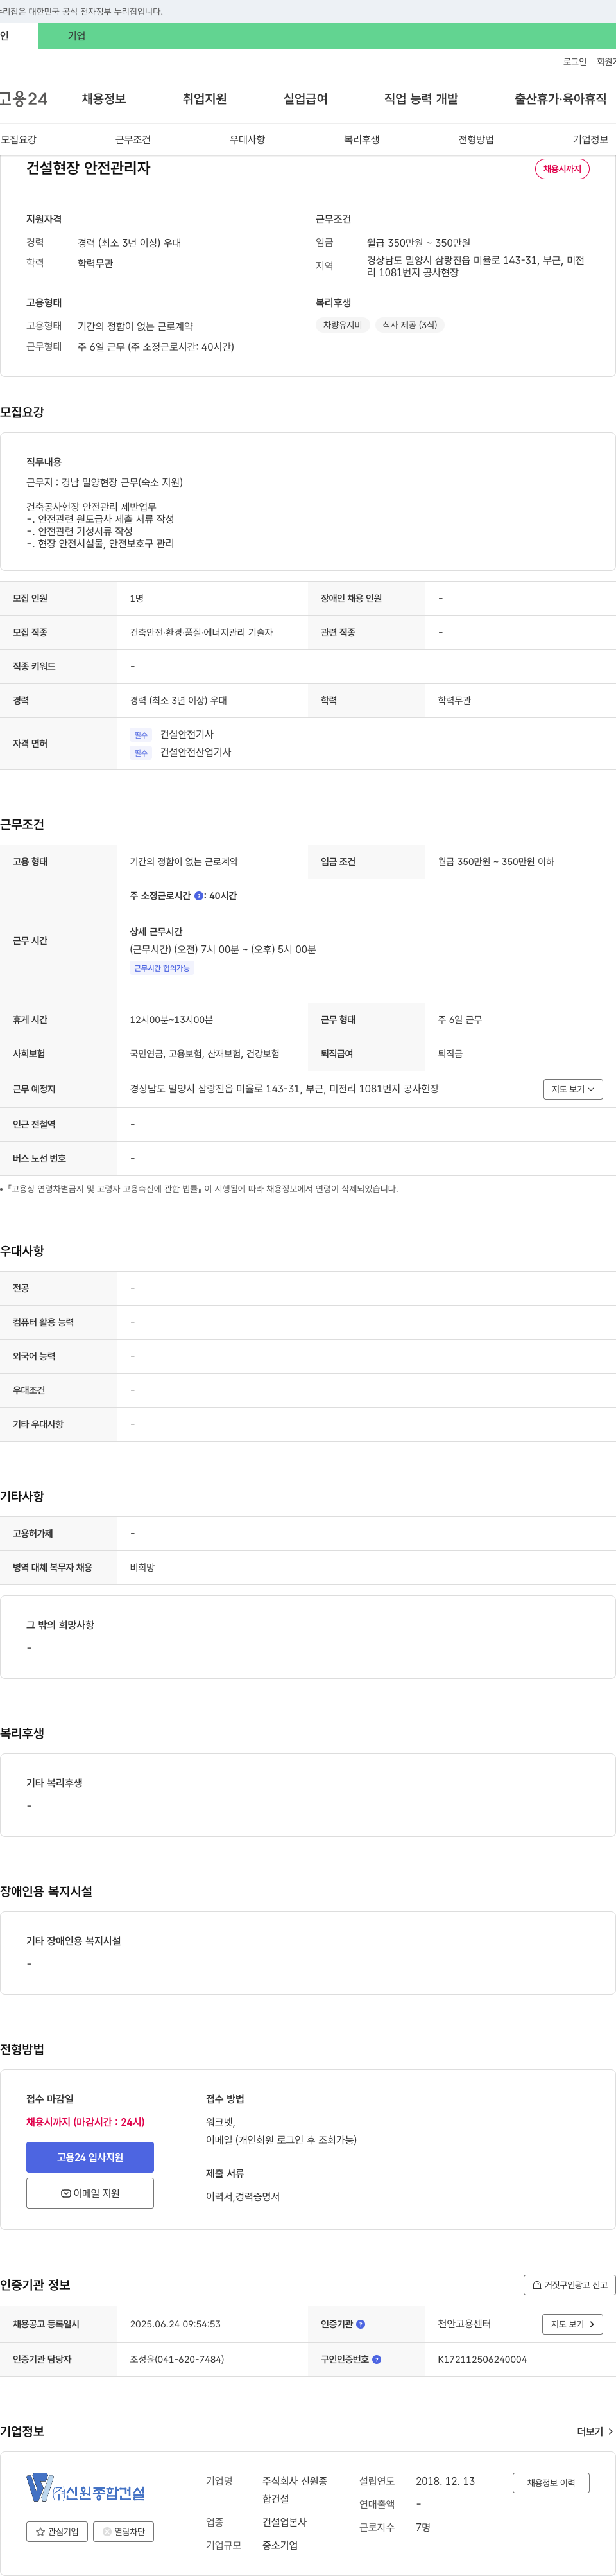This screenshot has width=616, height=2576.
Task: Click the 천안고용센터 agency name
Action: (465, 2324)
